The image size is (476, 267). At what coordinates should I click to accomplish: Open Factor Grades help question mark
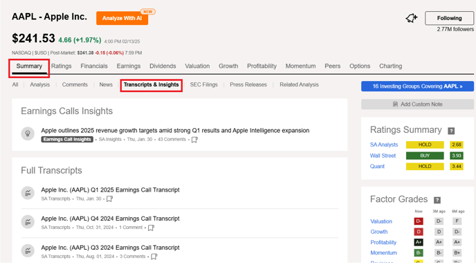[437, 200]
